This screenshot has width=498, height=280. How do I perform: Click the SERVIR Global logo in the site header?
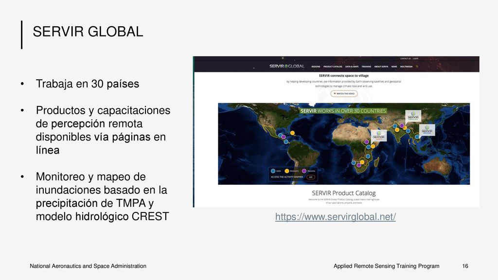click(x=287, y=66)
